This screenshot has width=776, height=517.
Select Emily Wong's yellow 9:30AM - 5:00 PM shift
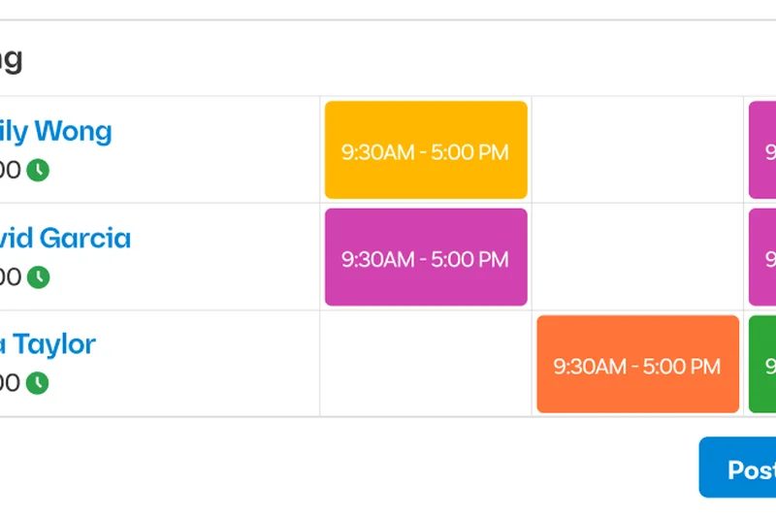point(426,150)
